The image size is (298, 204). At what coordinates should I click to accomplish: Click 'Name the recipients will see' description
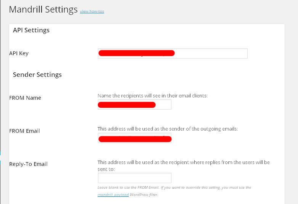(152, 96)
